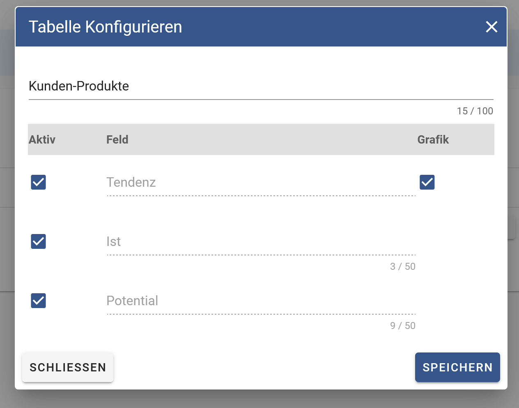This screenshot has width=519, height=408.
Task: Click empty area of blue dialog header bar
Action: (x=328, y=27)
